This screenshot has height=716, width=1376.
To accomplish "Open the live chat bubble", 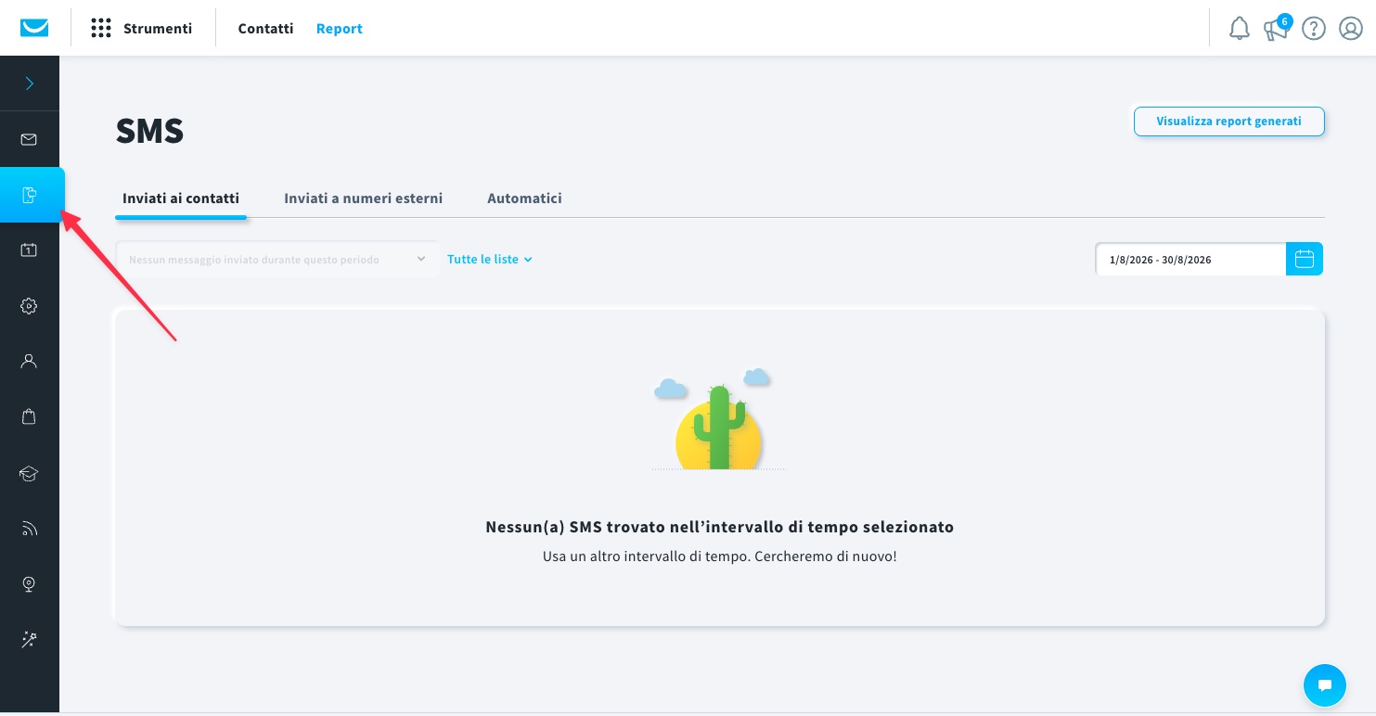I will coord(1325,686).
